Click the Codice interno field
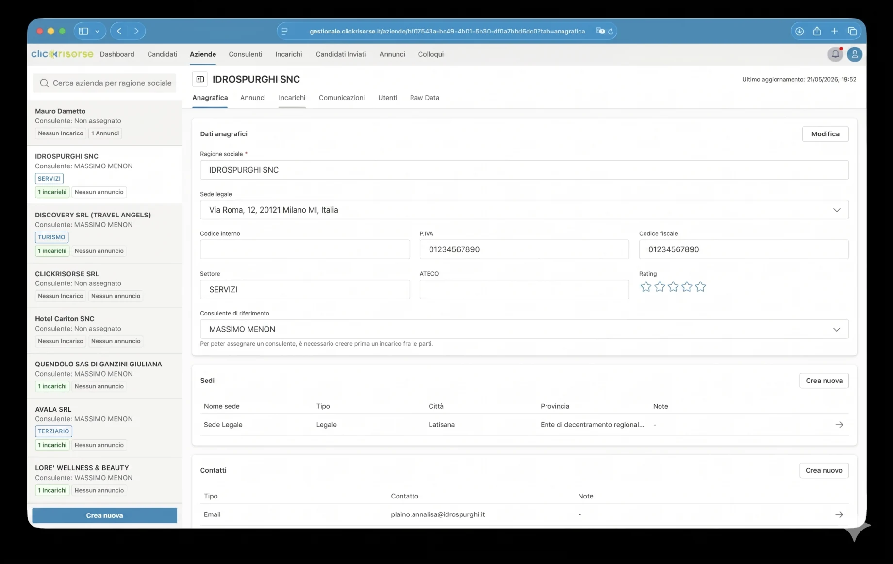This screenshot has height=564, width=893. click(305, 249)
